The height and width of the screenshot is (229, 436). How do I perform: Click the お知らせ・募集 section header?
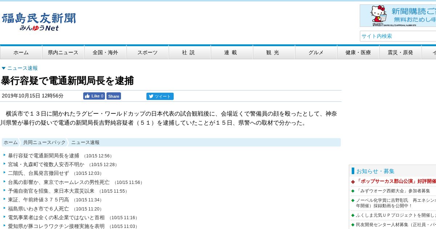(375, 171)
